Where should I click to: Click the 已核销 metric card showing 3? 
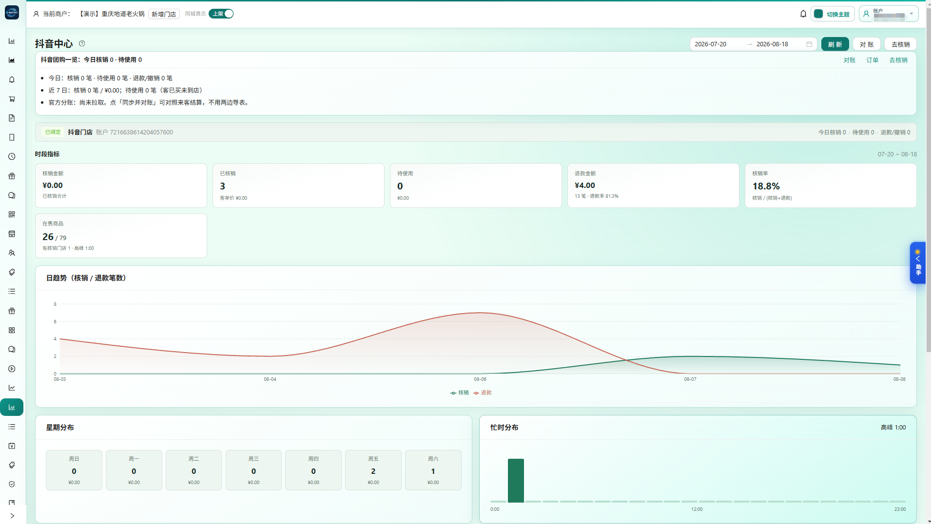[298, 186]
